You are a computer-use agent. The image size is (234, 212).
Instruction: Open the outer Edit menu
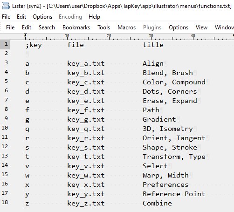coord(21,17)
